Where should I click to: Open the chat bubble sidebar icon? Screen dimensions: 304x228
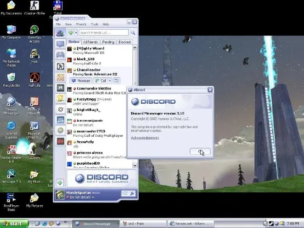[60, 44]
